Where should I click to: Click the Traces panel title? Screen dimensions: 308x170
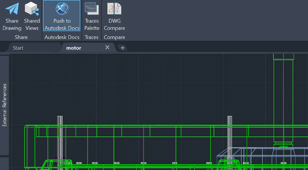click(92, 37)
